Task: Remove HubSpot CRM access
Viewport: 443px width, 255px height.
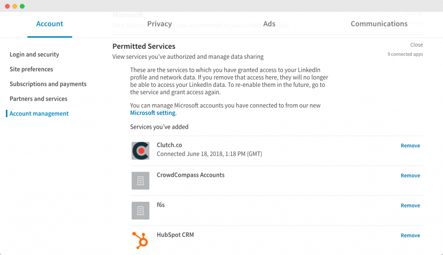Action: point(410,236)
